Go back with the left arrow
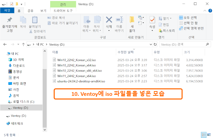 [x=5, y=44]
